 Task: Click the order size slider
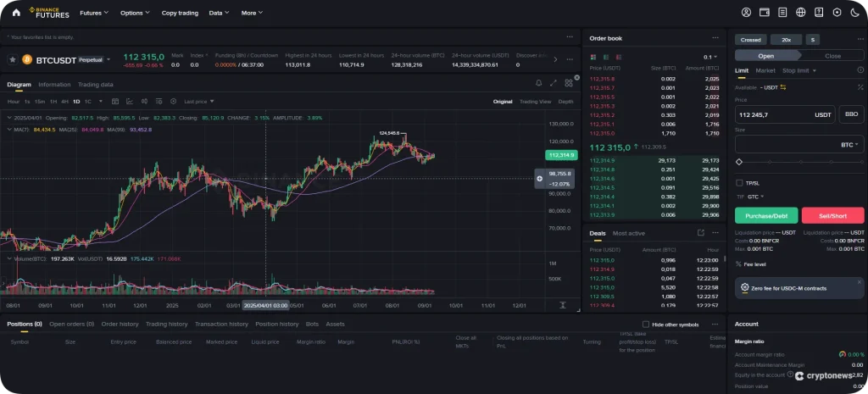pos(798,162)
